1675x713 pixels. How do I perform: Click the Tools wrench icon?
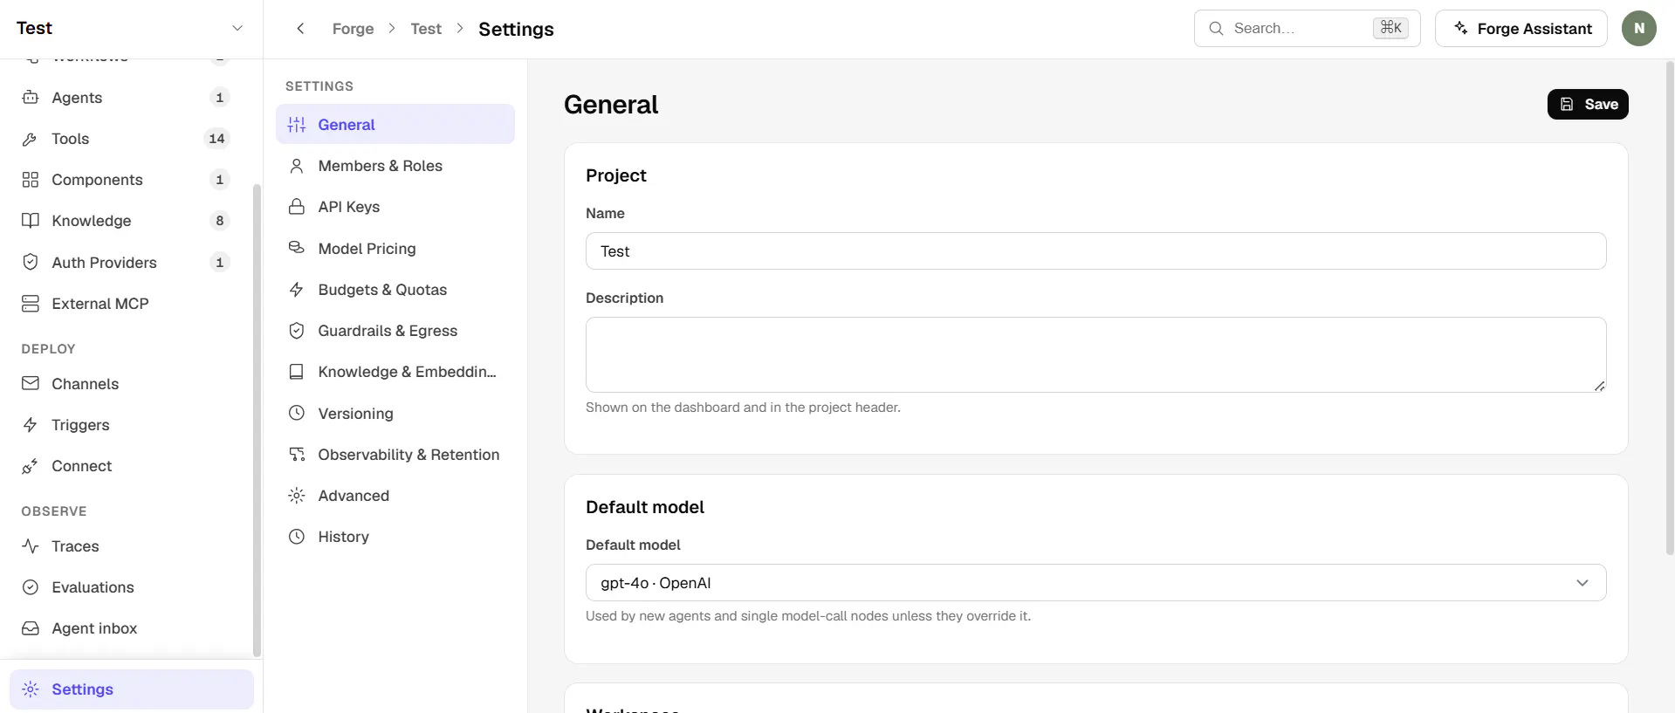point(31,139)
